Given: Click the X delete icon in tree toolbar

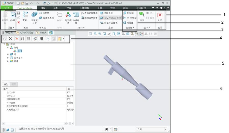Looking at the screenshot, I should point(11,39).
